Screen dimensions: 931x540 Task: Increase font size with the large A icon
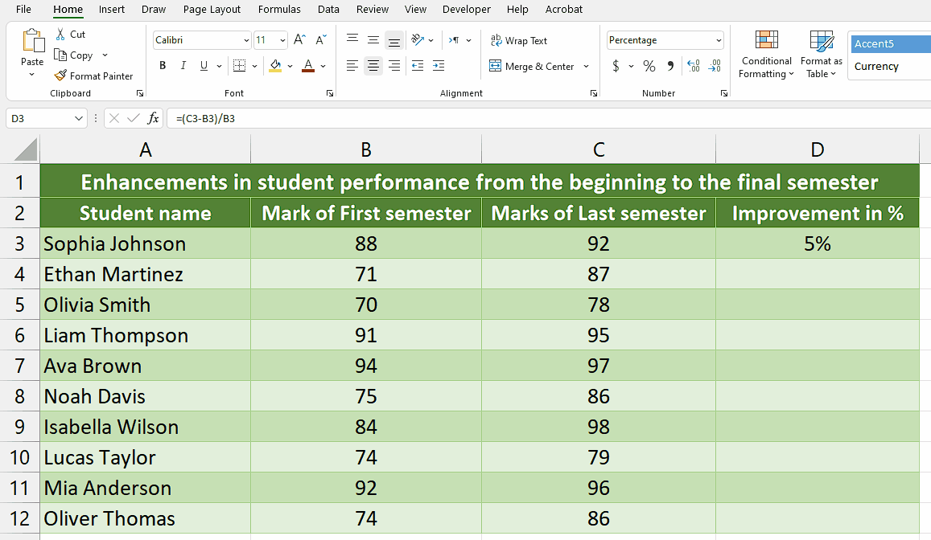pyautogui.click(x=300, y=39)
